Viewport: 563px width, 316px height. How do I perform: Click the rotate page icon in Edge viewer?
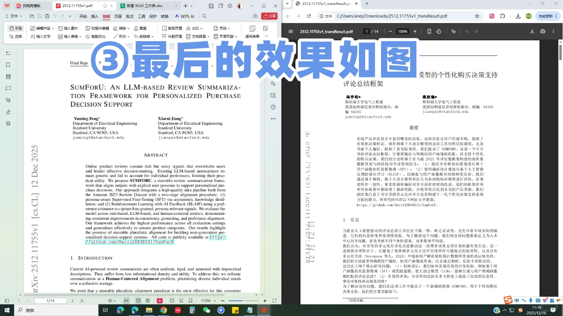[x=439, y=31]
